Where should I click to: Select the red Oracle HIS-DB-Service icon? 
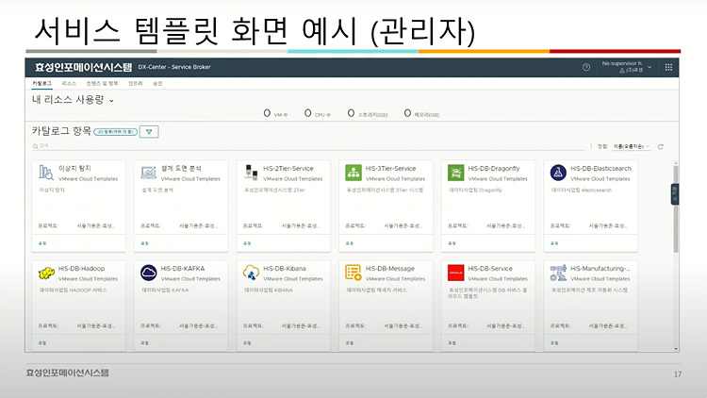pos(456,273)
